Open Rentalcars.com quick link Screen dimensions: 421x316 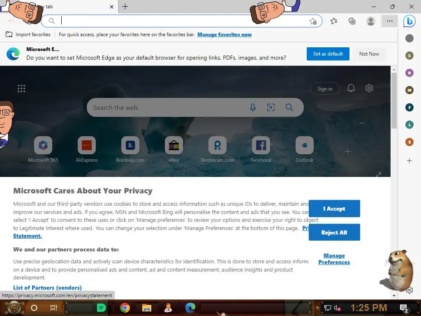(x=217, y=150)
